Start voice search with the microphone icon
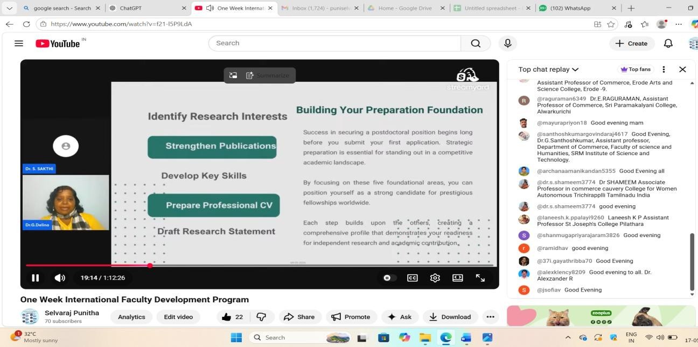The image size is (698, 347). (507, 43)
